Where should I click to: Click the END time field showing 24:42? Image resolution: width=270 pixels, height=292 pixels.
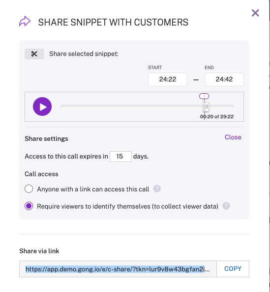(x=224, y=80)
